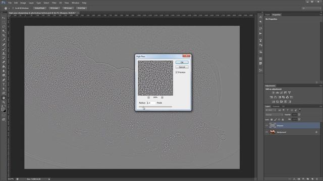Open the Image menu
This screenshot has height=181, width=323.
(23, 3)
